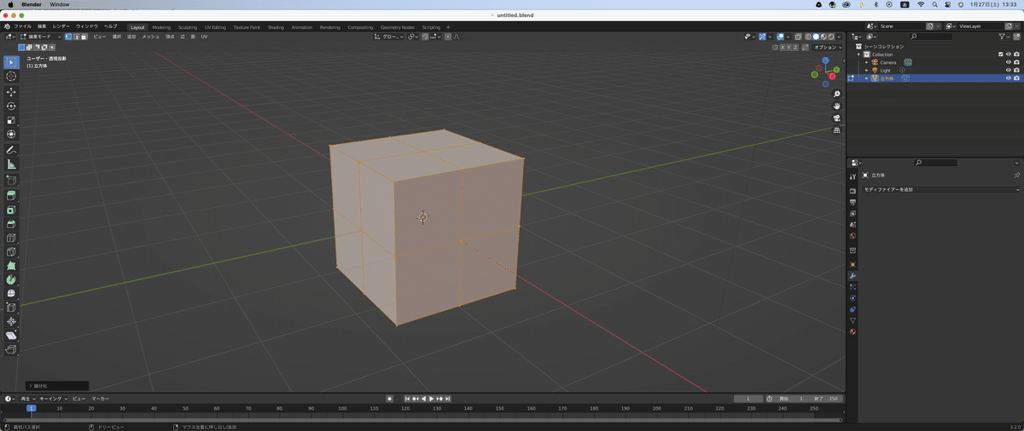
Task: Switch orthographic/perspective grid icon in viewport
Action: click(837, 129)
